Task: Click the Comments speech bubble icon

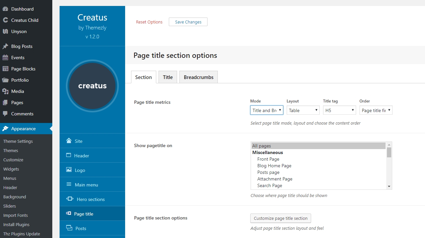Action: (5, 114)
